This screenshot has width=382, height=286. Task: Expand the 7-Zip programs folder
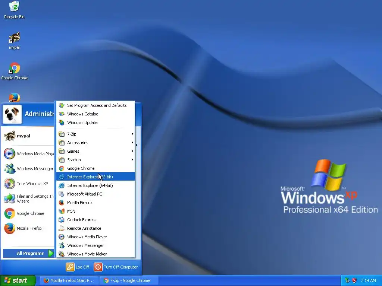pos(95,134)
